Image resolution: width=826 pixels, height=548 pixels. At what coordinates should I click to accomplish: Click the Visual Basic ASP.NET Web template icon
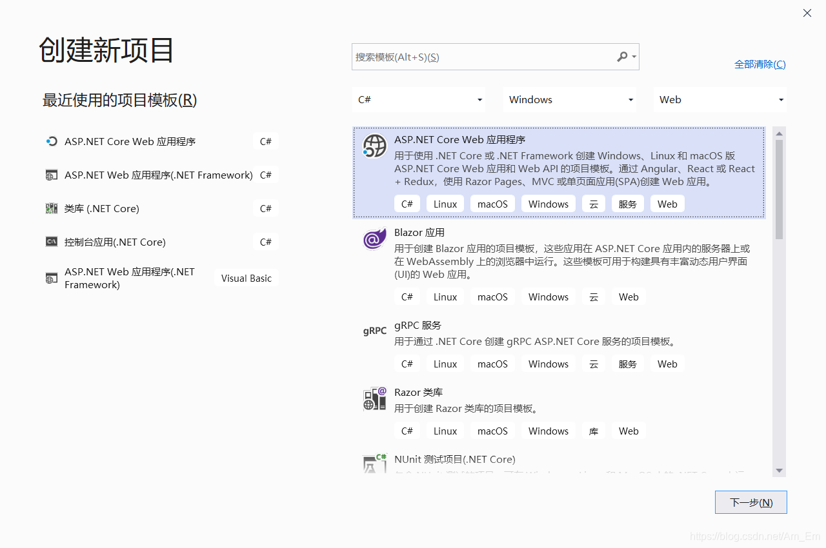pyautogui.click(x=52, y=278)
